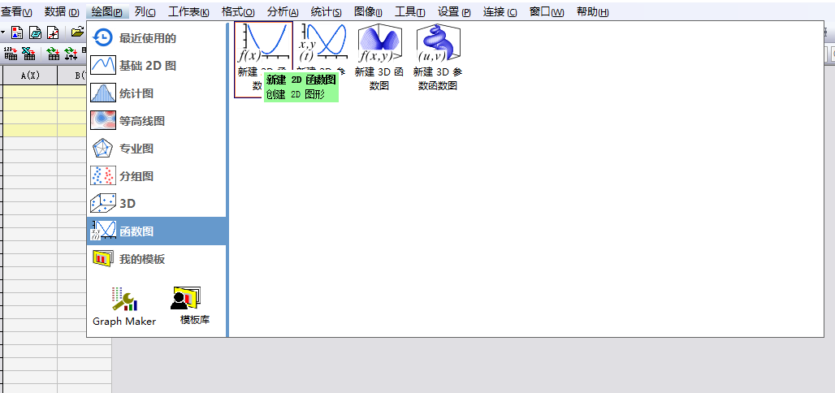Click the re-import with settings (sliders) icon
Image resolution: width=835 pixels, height=393 pixels.
[x=71, y=54]
